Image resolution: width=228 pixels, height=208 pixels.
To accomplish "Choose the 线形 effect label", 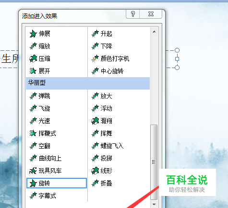I will tap(107, 171).
